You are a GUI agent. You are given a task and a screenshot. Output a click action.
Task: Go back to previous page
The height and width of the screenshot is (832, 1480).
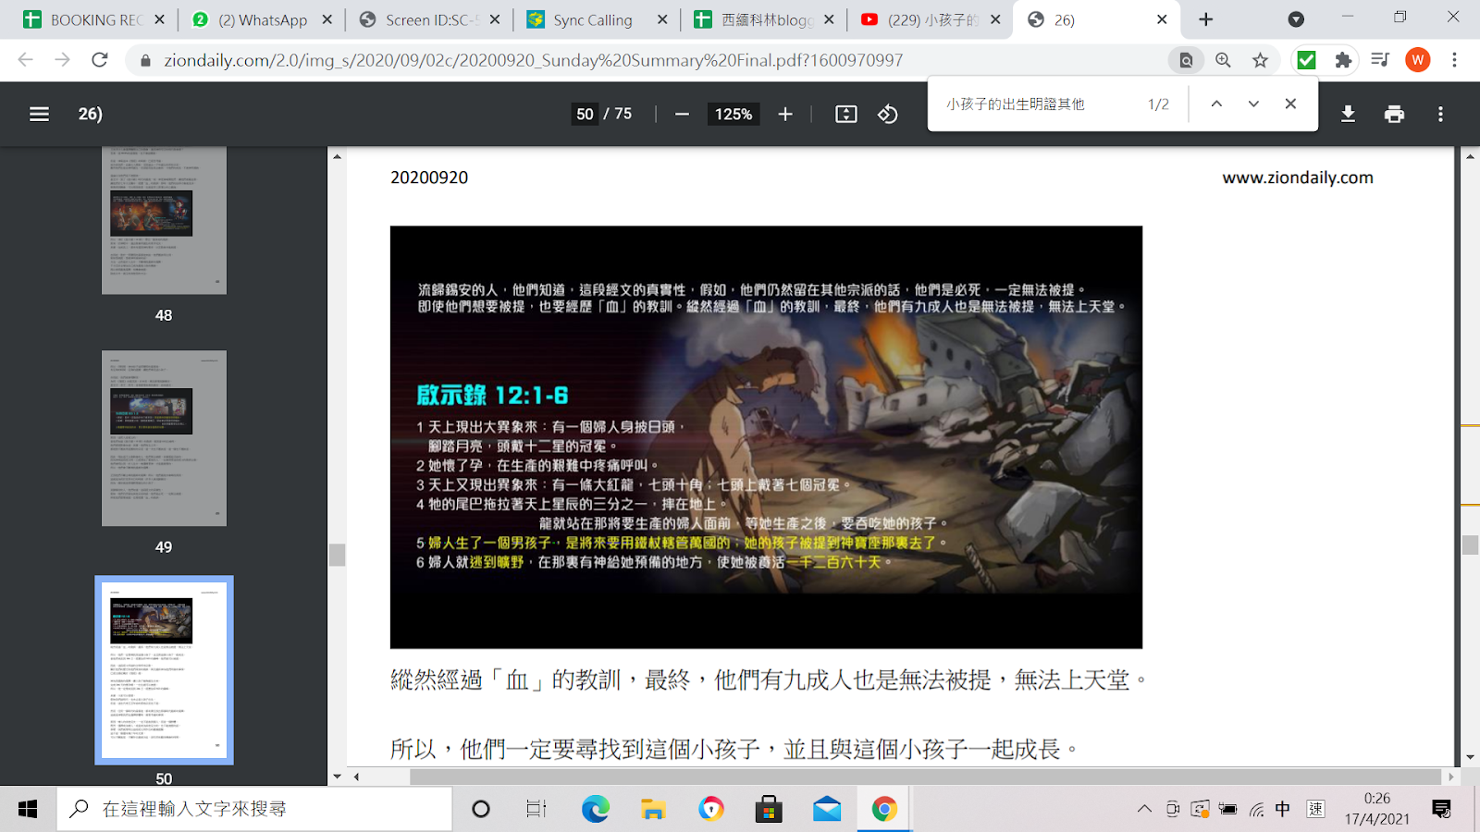tap(25, 60)
